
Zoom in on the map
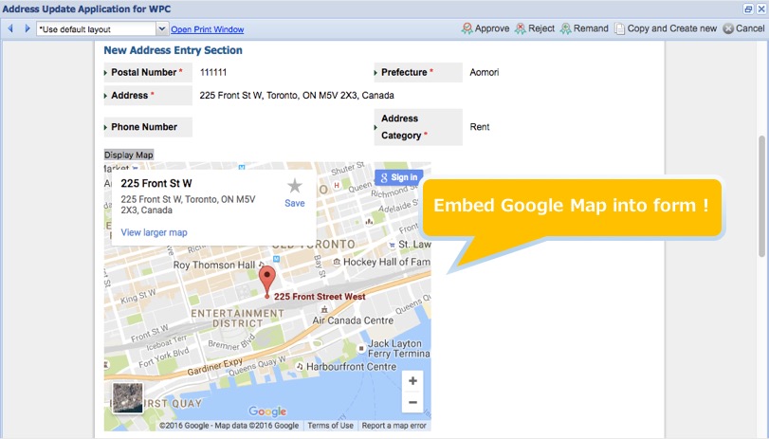[412, 381]
